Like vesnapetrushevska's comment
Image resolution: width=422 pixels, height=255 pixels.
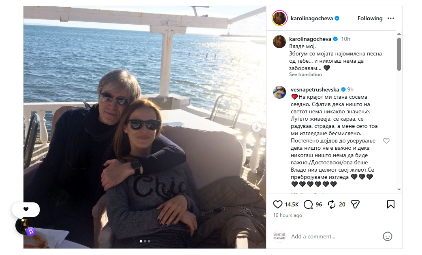(x=386, y=141)
